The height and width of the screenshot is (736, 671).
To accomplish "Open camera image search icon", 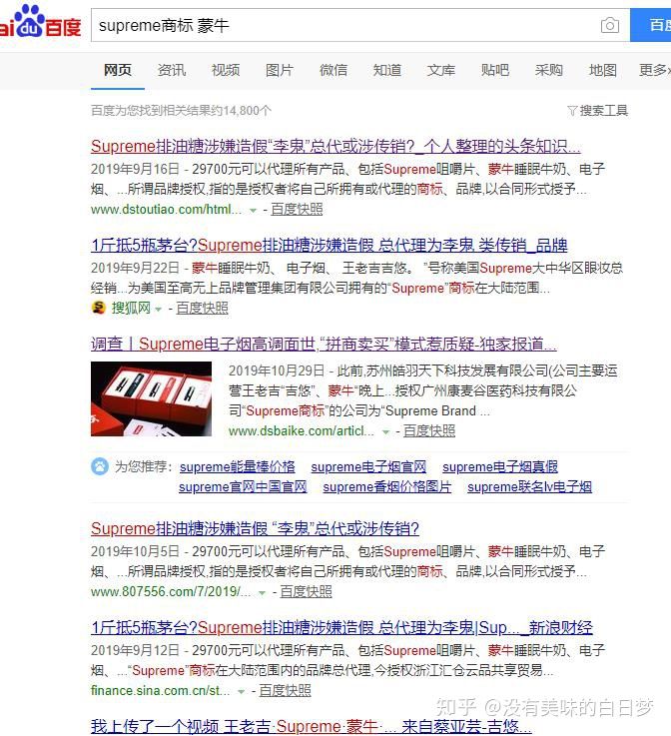I will coord(610,25).
